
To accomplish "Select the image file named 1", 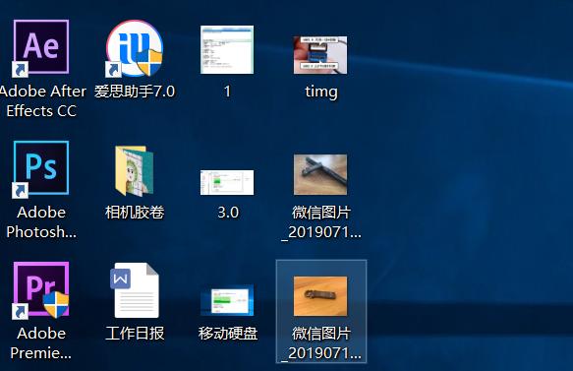I will pos(227,49).
